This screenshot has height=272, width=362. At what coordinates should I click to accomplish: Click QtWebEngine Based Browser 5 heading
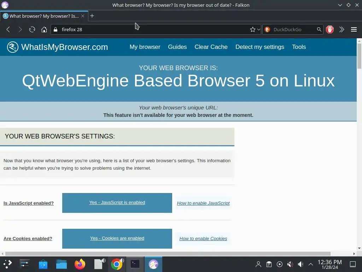(x=178, y=81)
